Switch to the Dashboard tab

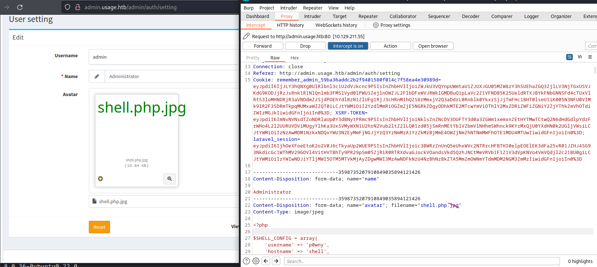(x=258, y=16)
